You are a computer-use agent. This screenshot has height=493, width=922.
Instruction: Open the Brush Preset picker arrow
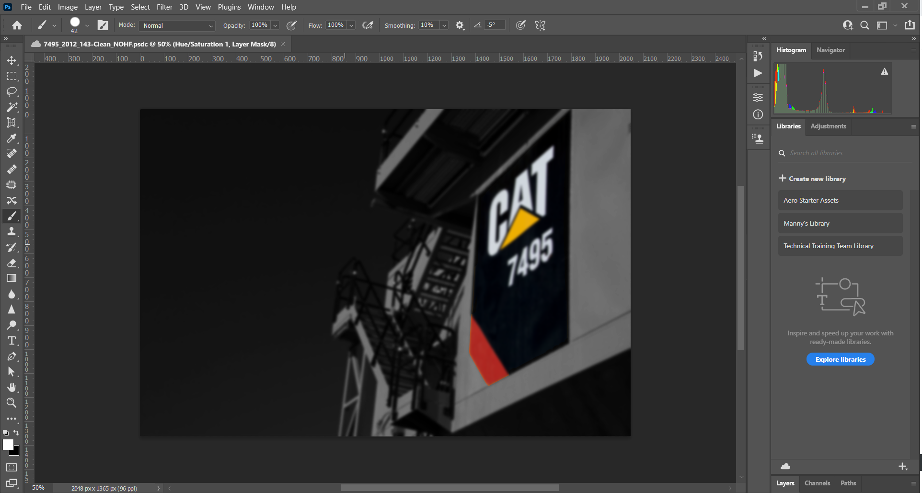87,25
